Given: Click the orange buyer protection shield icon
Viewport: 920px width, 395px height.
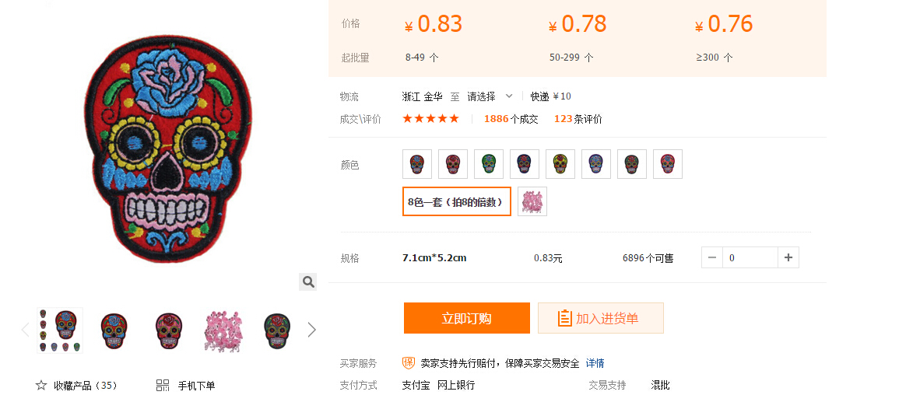Looking at the screenshot, I should click(x=409, y=363).
